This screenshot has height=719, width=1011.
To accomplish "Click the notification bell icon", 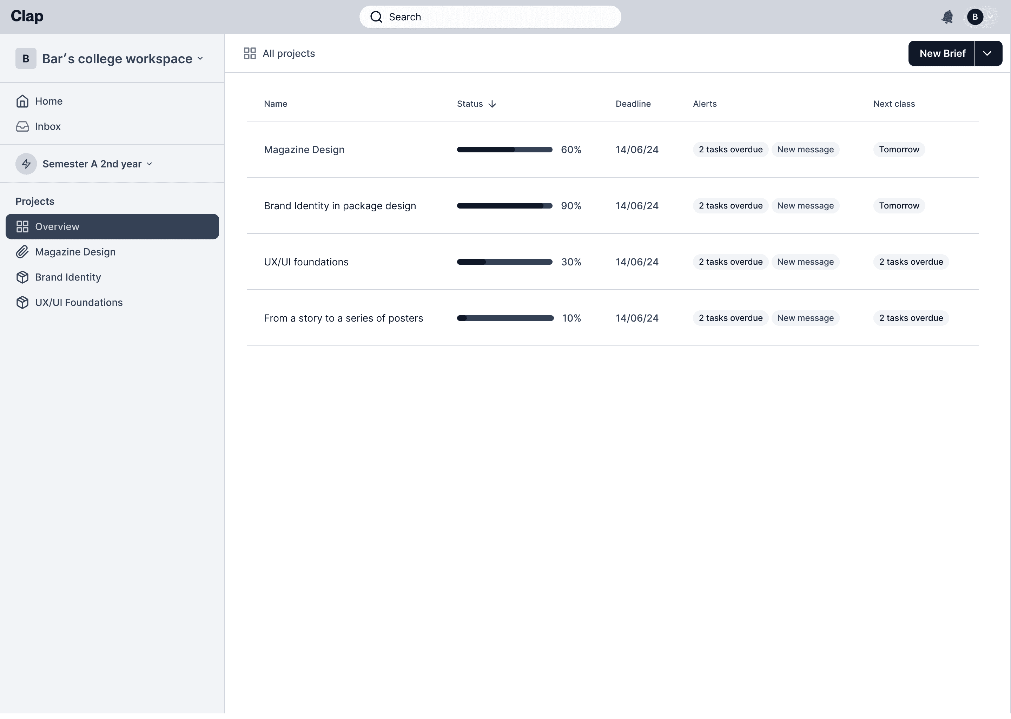I will [947, 17].
